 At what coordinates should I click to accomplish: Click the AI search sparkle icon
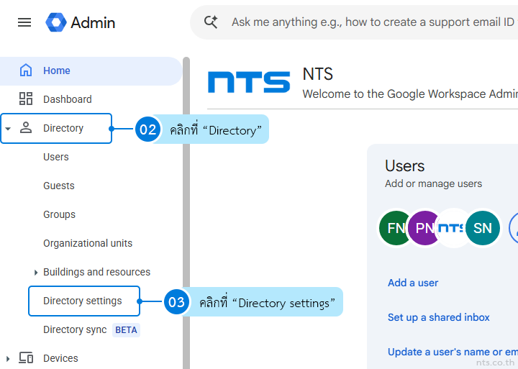[x=211, y=22]
